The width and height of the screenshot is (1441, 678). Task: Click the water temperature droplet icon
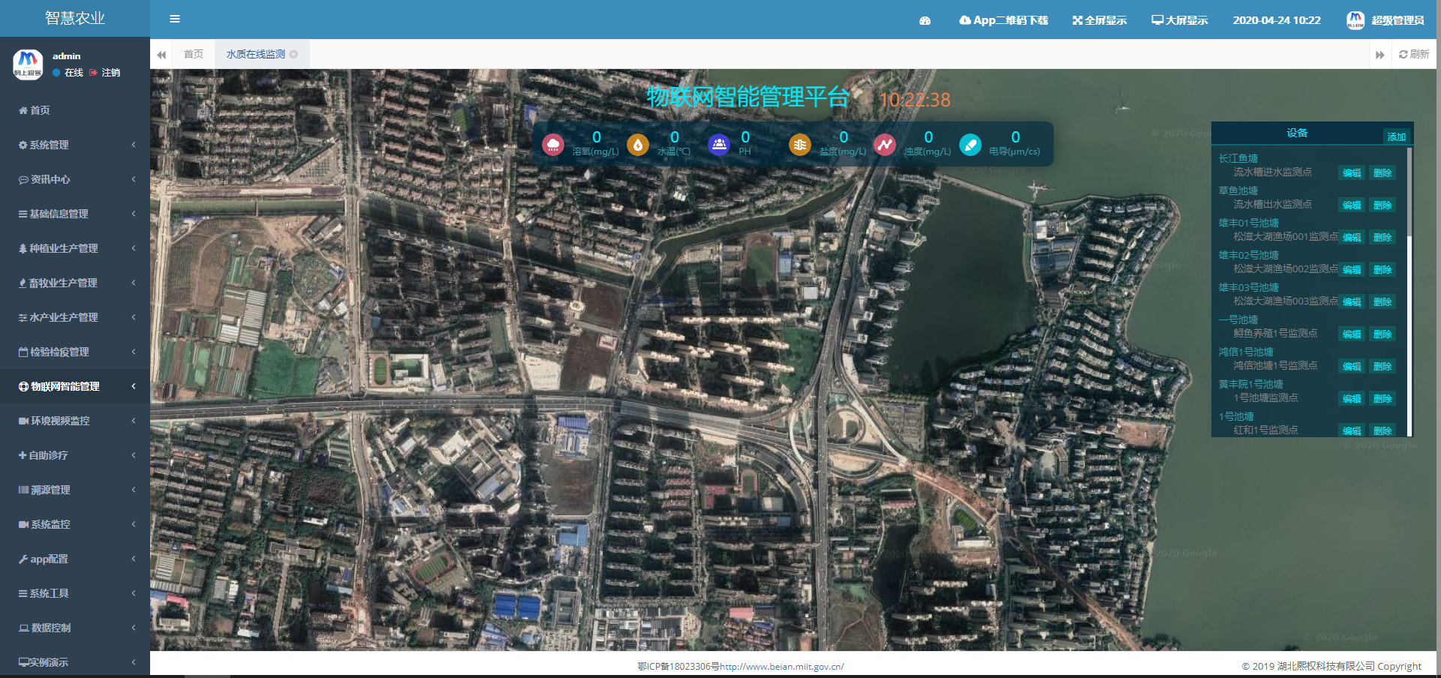point(638,144)
